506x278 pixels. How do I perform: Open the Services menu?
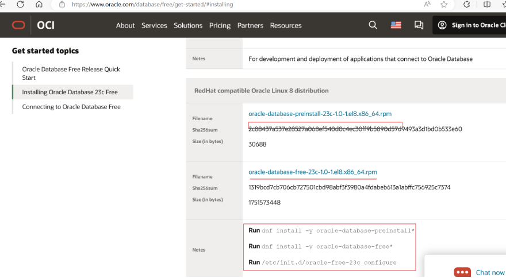[x=154, y=25]
